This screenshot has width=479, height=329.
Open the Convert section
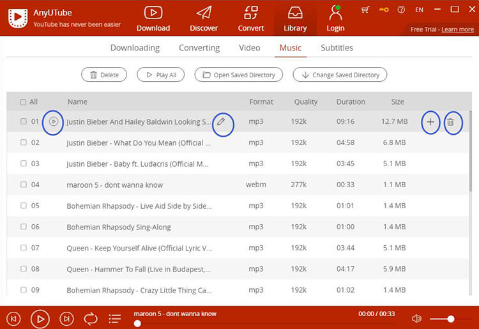[251, 19]
